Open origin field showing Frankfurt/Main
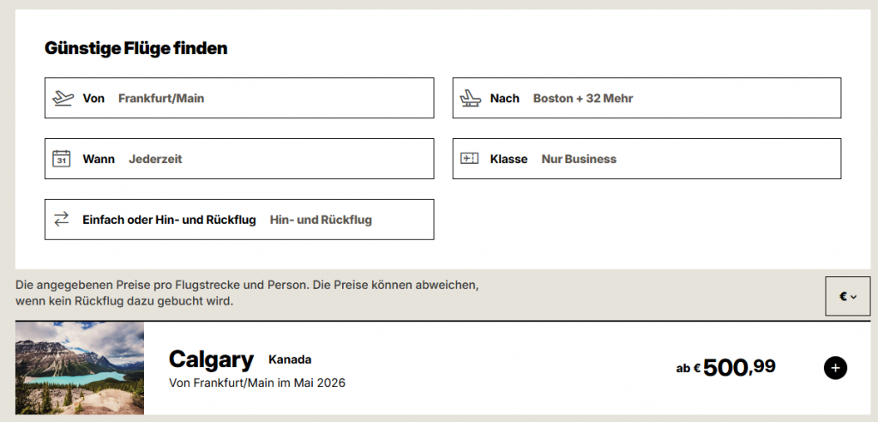This screenshot has height=422, width=878. (x=161, y=98)
